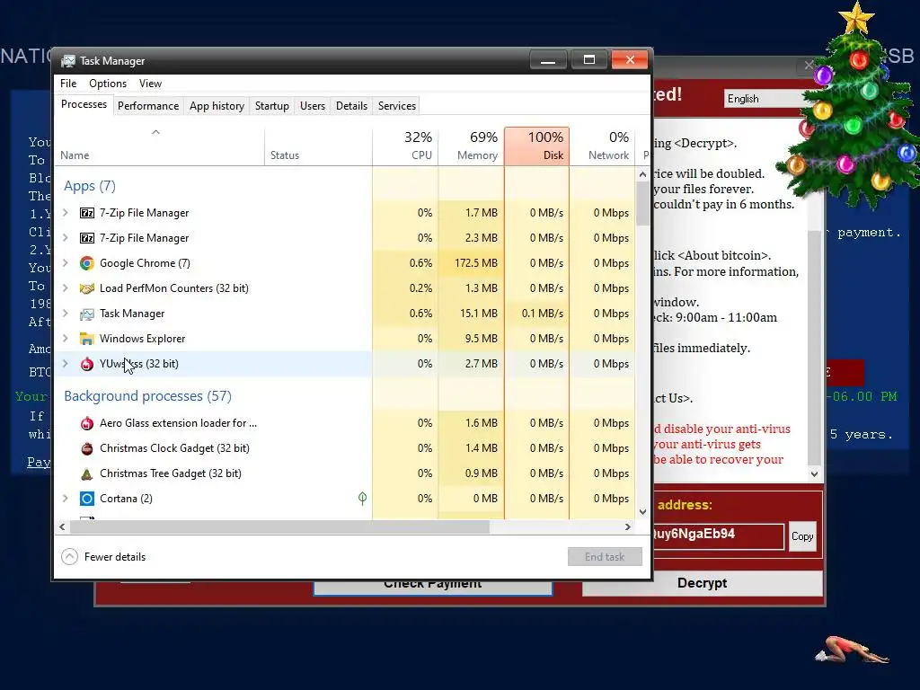Click the Background processes (57) heading

click(148, 396)
